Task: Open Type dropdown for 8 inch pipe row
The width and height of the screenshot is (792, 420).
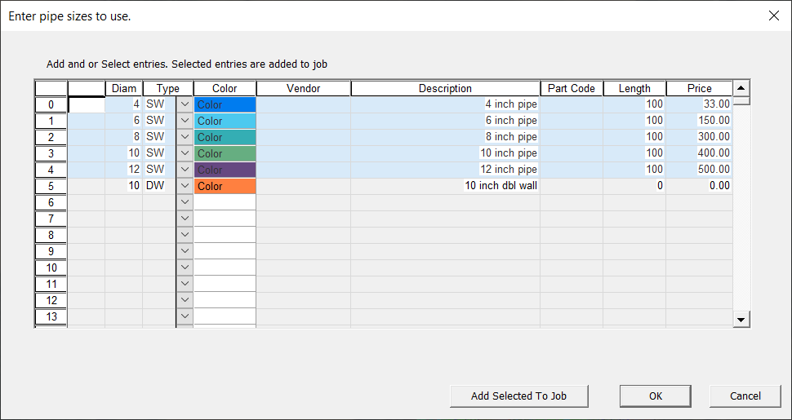Action: (185, 137)
